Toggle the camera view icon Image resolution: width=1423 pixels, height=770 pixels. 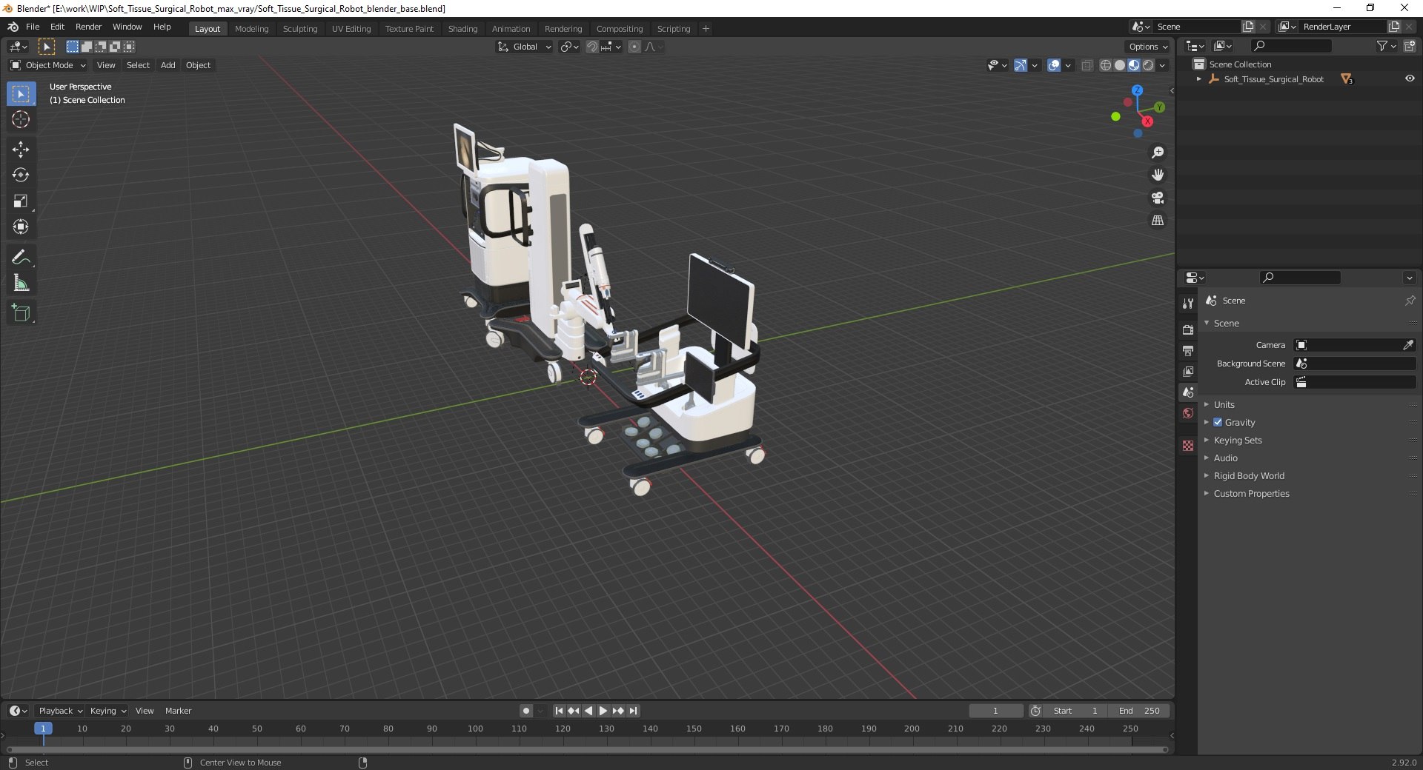[1158, 198]
